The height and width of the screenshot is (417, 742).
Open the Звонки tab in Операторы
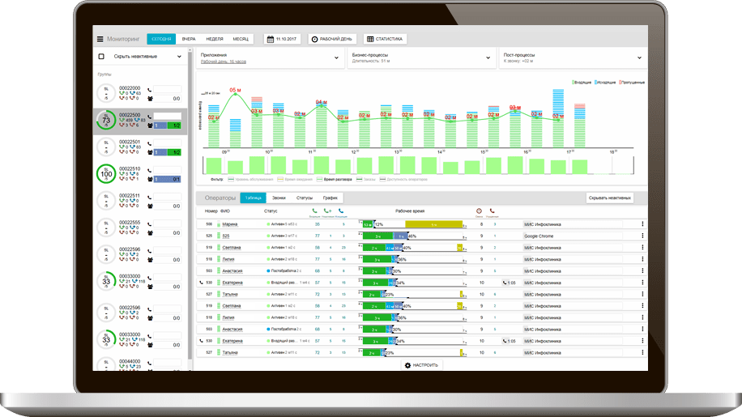(x=279, y=198)
